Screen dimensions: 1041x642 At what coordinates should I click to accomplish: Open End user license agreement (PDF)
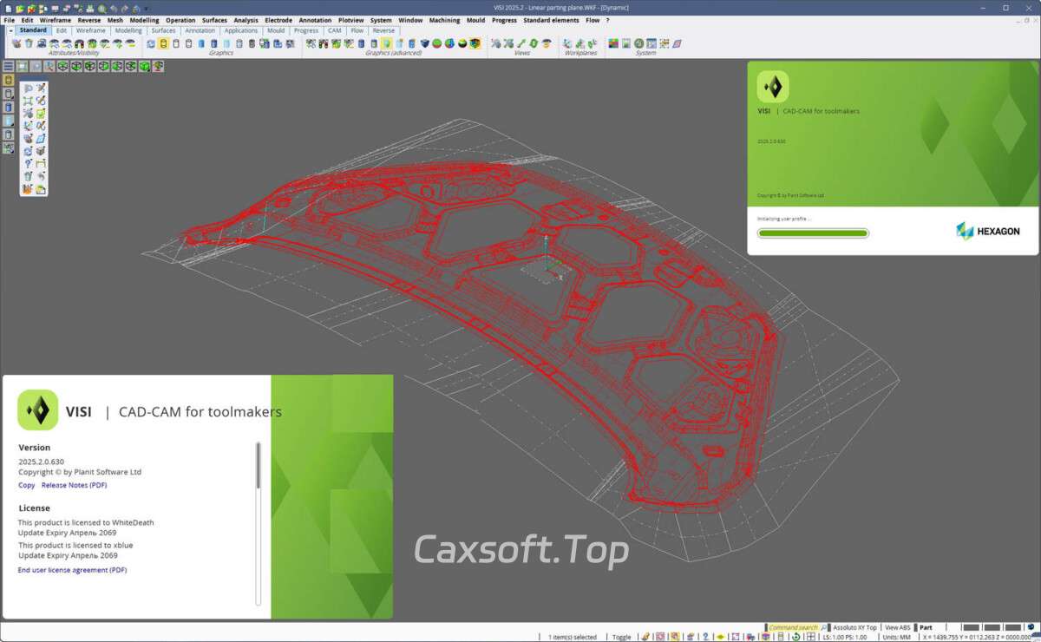pos(72,570)
